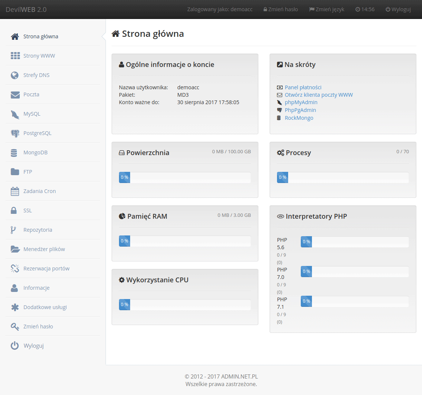This screenshot has height=395, width=422.
Task: Open Strony WWW from sidebar menu
Action: (x=39, y=56)
